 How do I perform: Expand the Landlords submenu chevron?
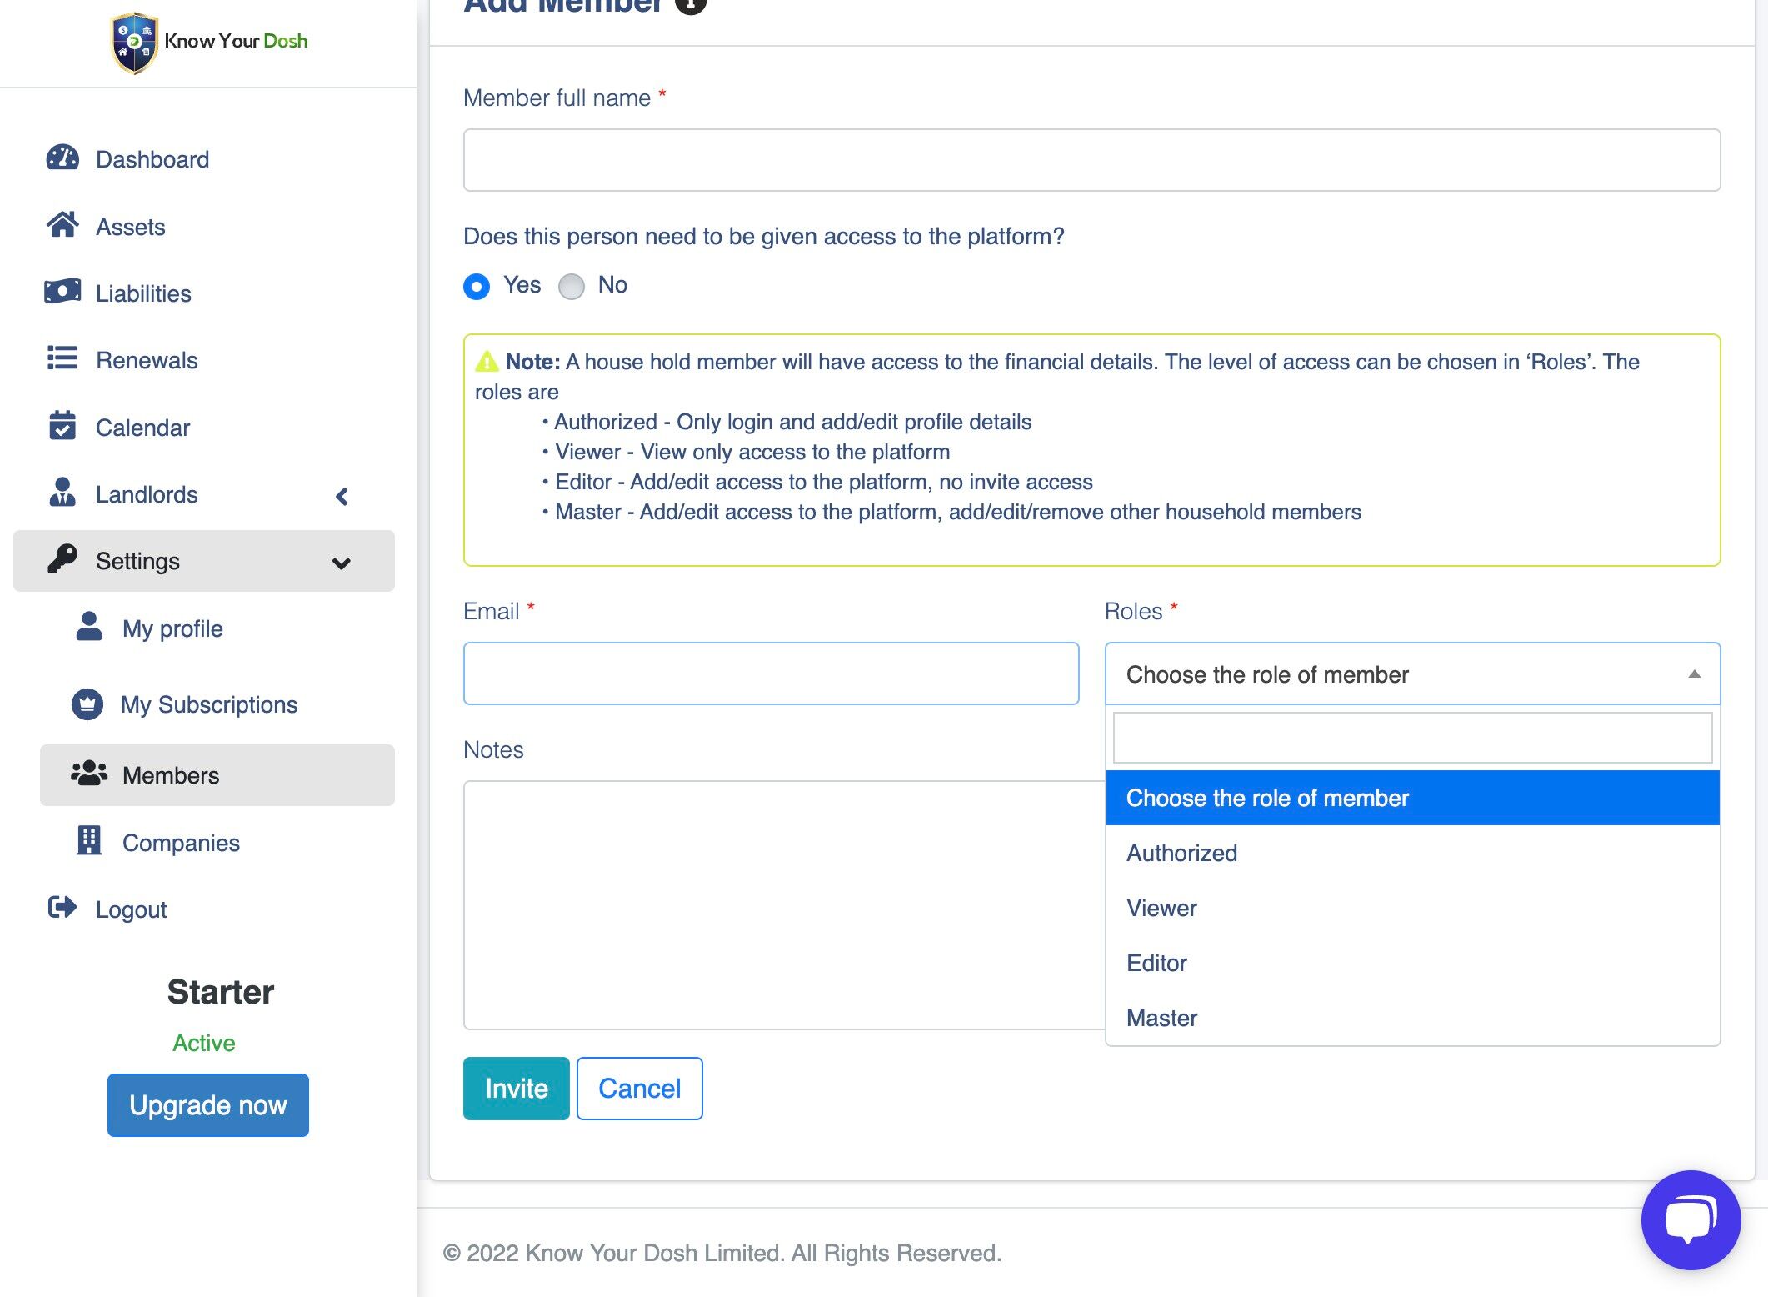pos(342,497)
